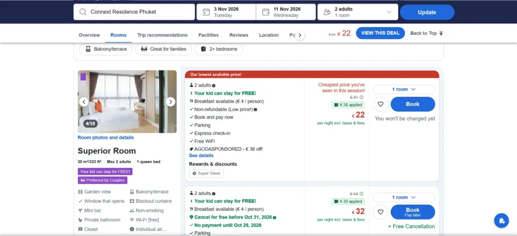Save the €22 offer with heart icon
Image resolution: width=517 pixels, height=236 pixels.
point(381,104)
